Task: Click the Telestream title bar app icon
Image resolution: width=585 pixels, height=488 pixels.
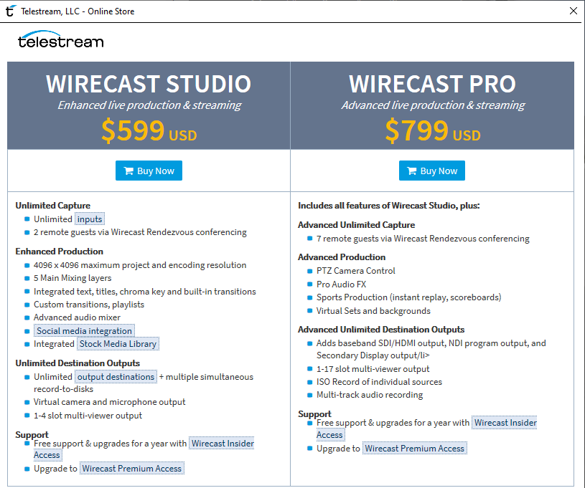Action: 11,11
